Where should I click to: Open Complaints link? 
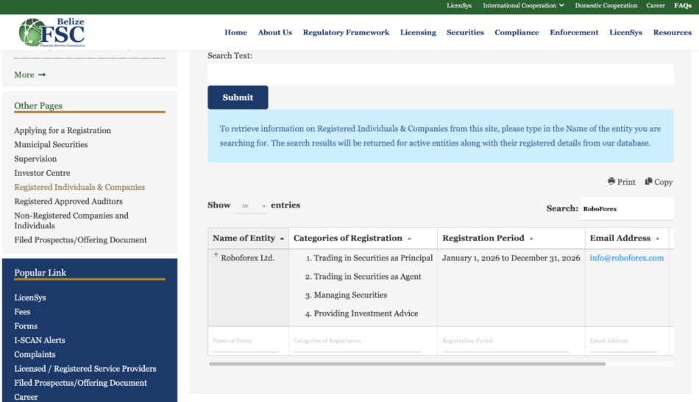[35, 355]
